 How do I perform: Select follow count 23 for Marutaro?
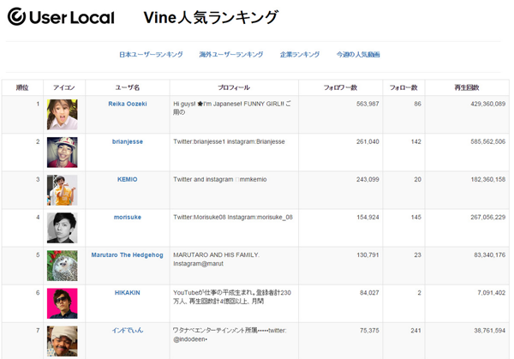[x=417, y=254]
